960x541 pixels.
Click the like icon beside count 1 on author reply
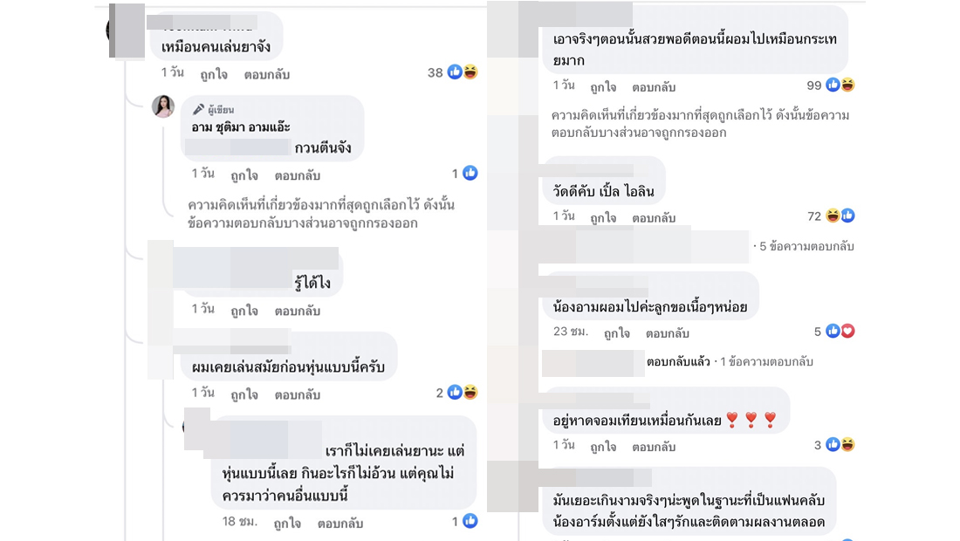(470, 173)
